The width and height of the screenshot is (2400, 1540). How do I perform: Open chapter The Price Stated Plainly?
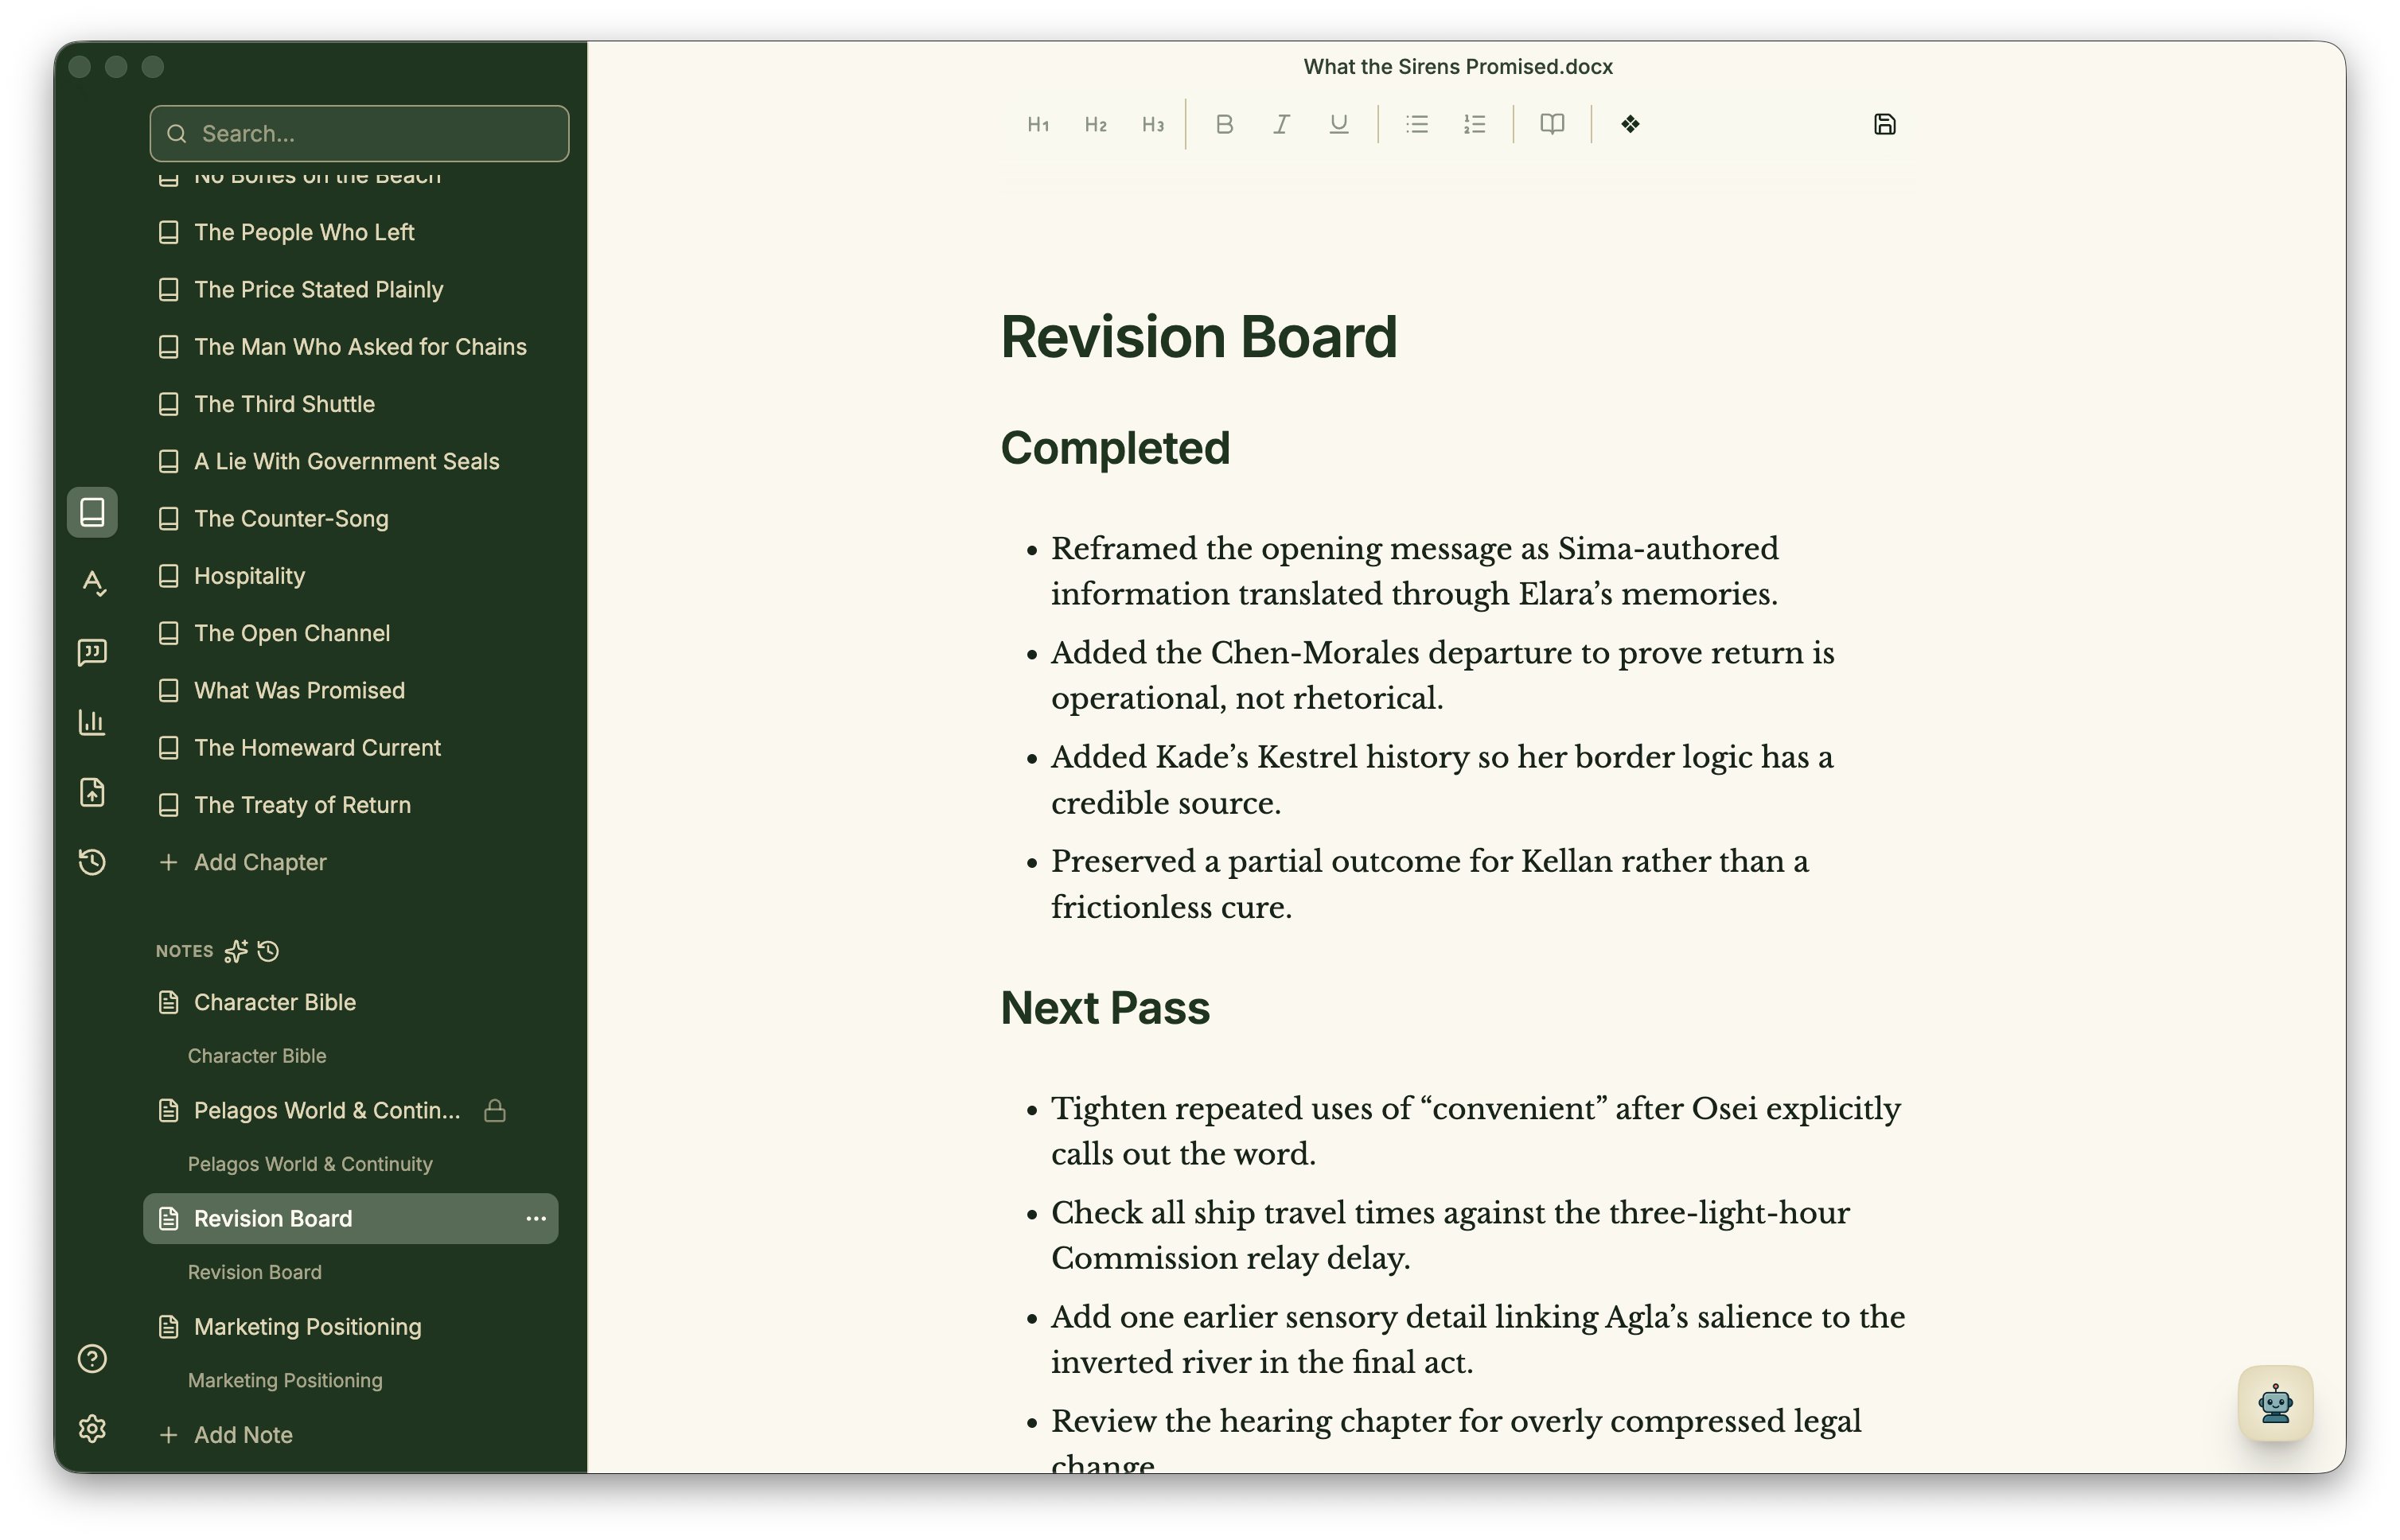pyautogui.click(x=350, y=289)
